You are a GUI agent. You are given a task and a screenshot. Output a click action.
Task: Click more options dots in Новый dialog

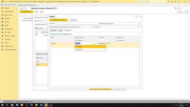pos(134,17)
